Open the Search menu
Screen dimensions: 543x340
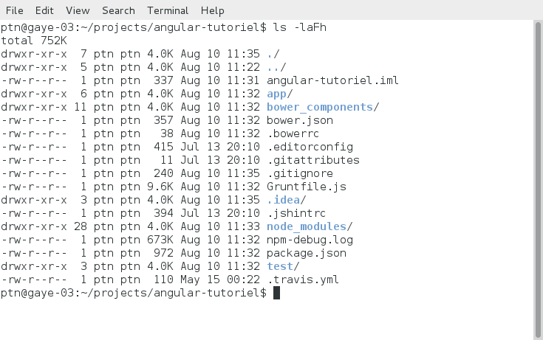pos(118,10)
